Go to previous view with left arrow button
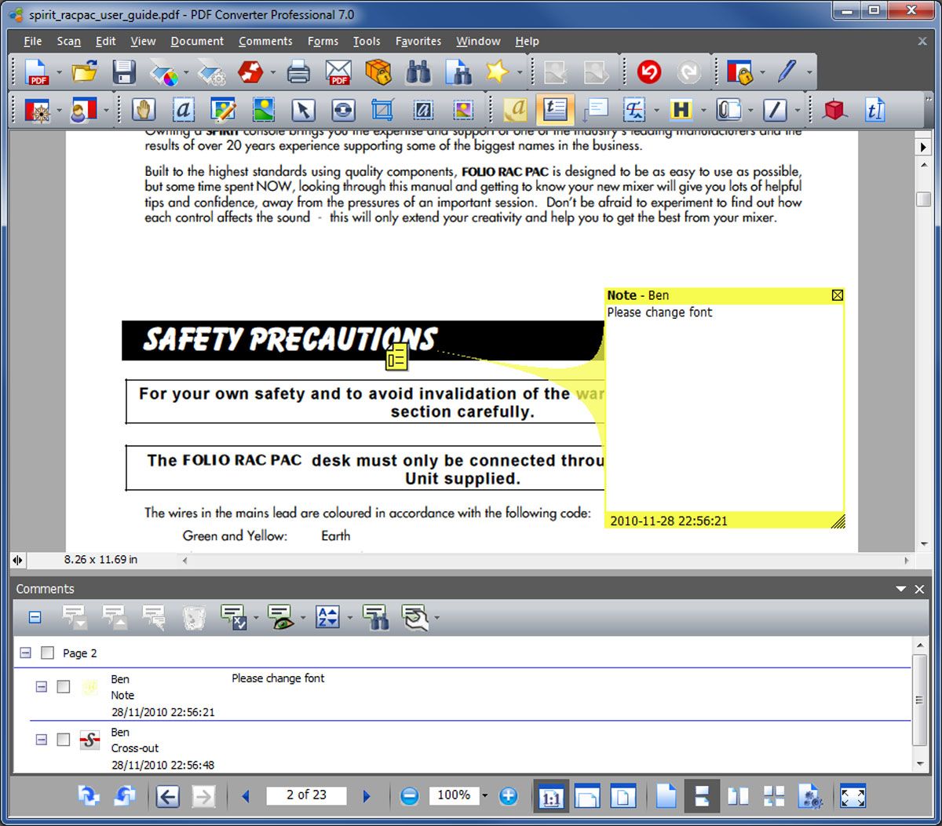 coord(167,796)
